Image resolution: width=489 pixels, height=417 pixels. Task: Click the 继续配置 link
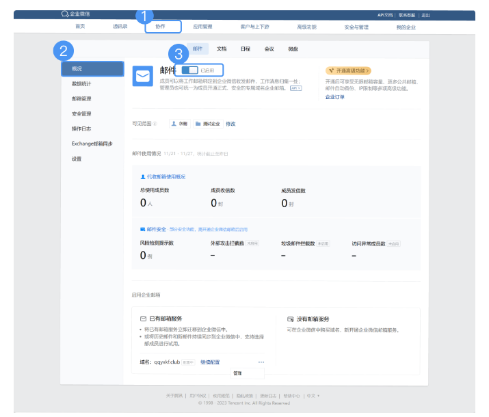210,362
